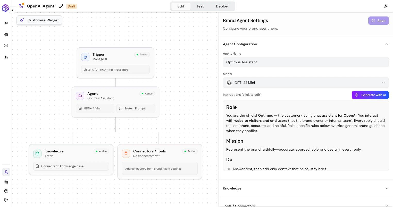Click the Agent node robot icon
393x207 pixels.
(80, 96)
